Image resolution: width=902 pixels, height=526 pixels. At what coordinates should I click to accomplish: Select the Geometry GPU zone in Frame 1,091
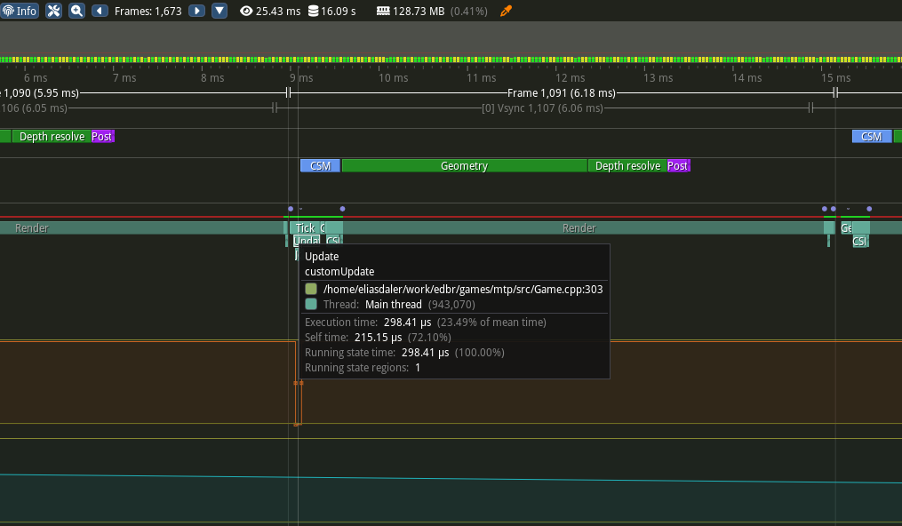pyautogui.click(x=464, y=166)
